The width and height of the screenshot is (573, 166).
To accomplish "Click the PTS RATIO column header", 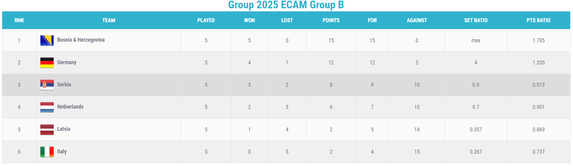I will [x=538, y=20].
